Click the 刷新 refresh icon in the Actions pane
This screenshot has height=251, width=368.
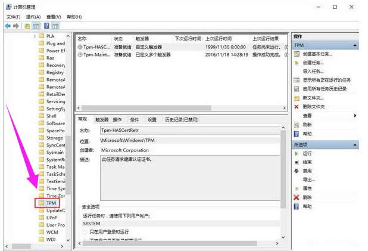click(x=297, y=125)
